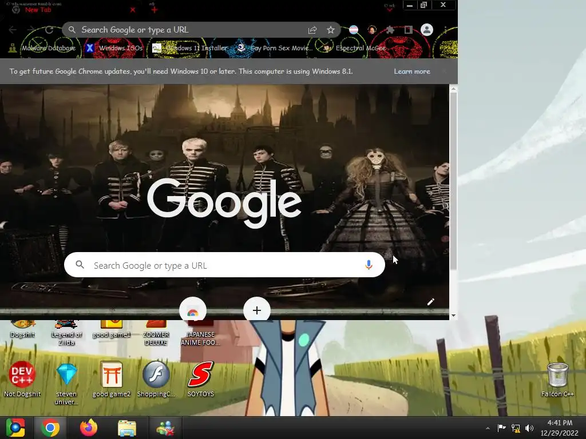Select the steven univer... diamond desktop icon

(66, 384)
